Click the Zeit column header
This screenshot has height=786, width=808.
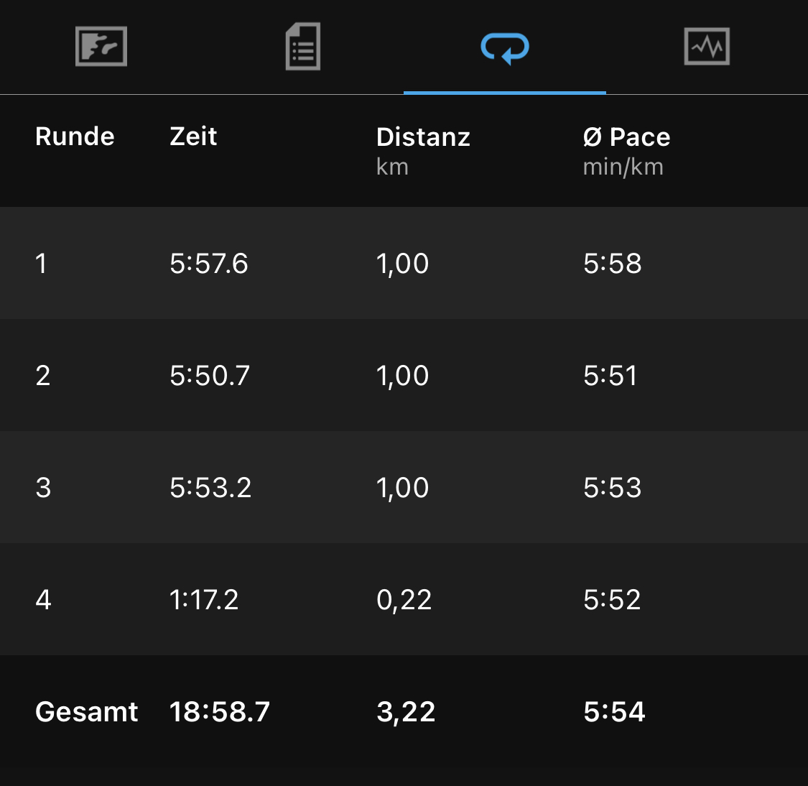193,137
